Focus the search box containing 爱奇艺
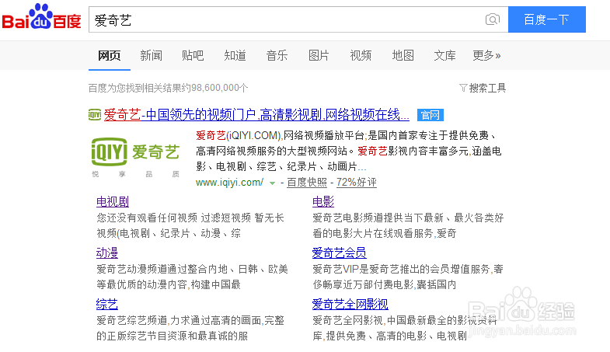610x352 pixels. [298, 19]
